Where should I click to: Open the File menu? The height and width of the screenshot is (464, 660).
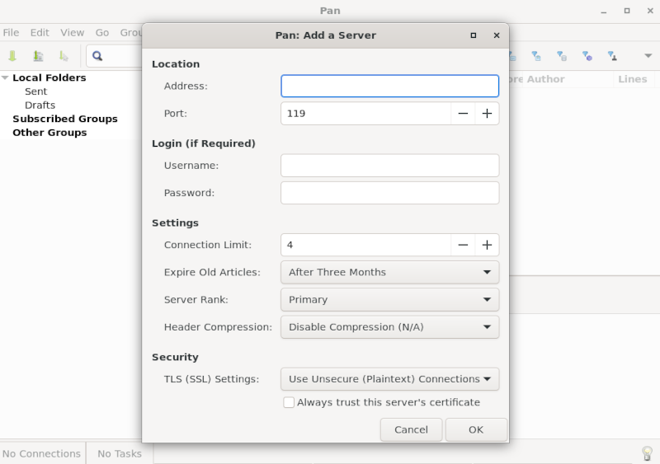pyautogui.click(x=11, y=32)
